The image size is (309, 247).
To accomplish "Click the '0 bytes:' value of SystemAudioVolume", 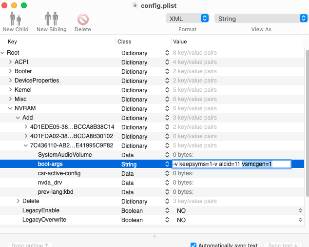I will pyautogui.click(x=183, y=155).
